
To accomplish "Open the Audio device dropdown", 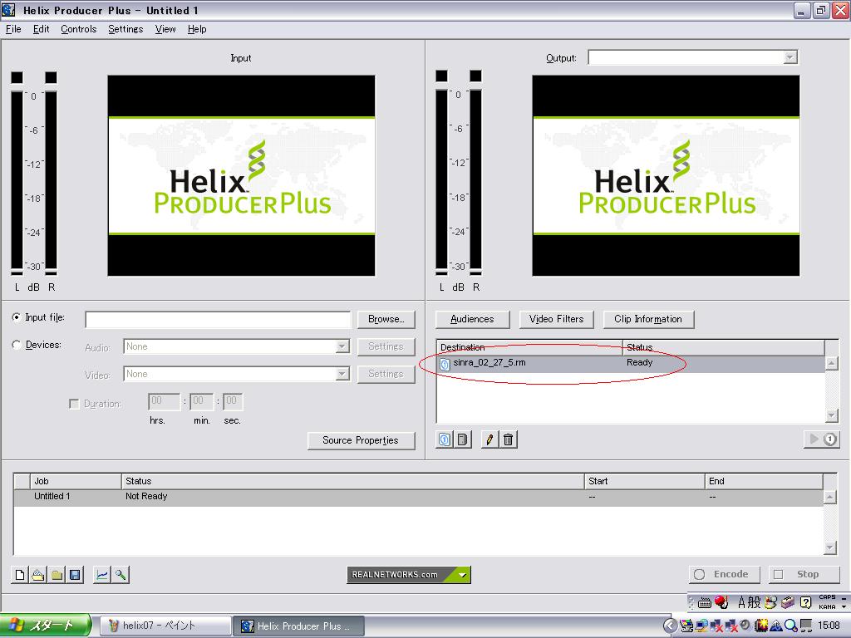I will click(x=342, y=346).
